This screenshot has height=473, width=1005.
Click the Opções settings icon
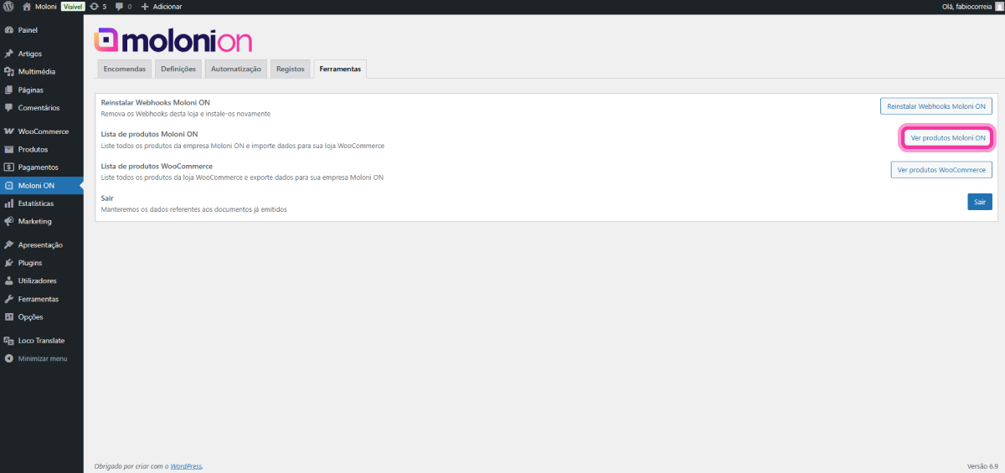point(9,317)
